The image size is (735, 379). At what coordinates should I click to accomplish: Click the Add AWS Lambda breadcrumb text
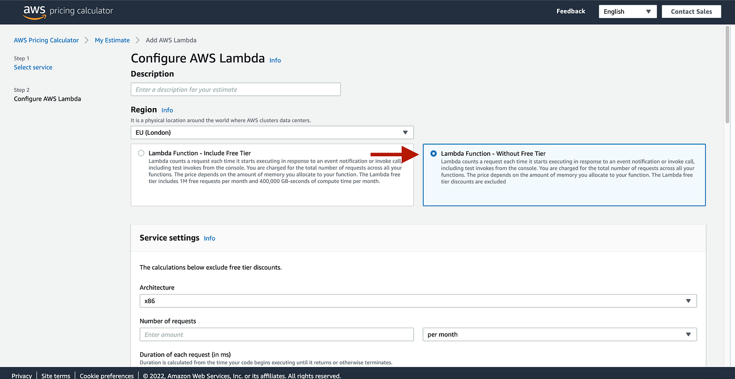(171, 40)
